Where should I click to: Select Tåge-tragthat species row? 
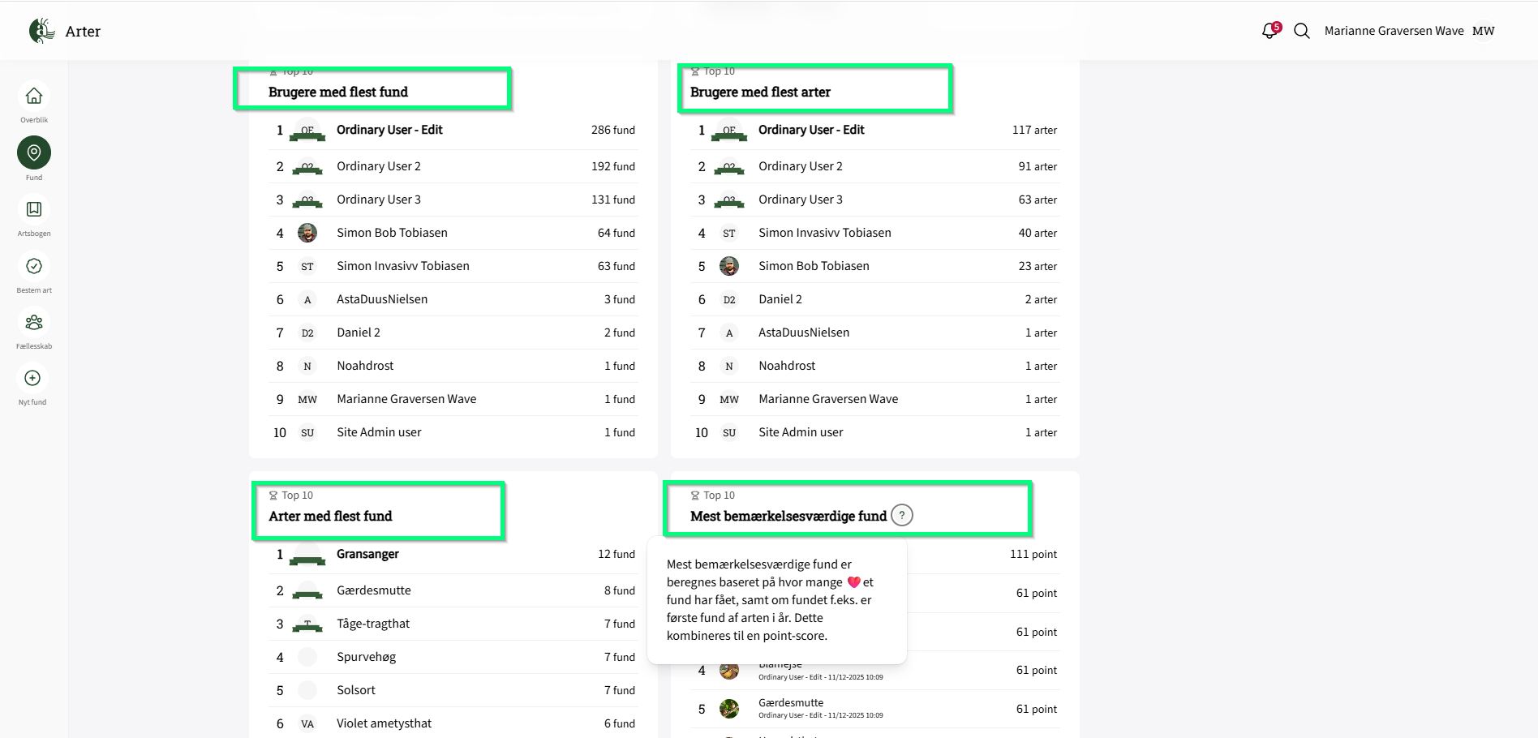pyautogui.click(x=373, y=624)
